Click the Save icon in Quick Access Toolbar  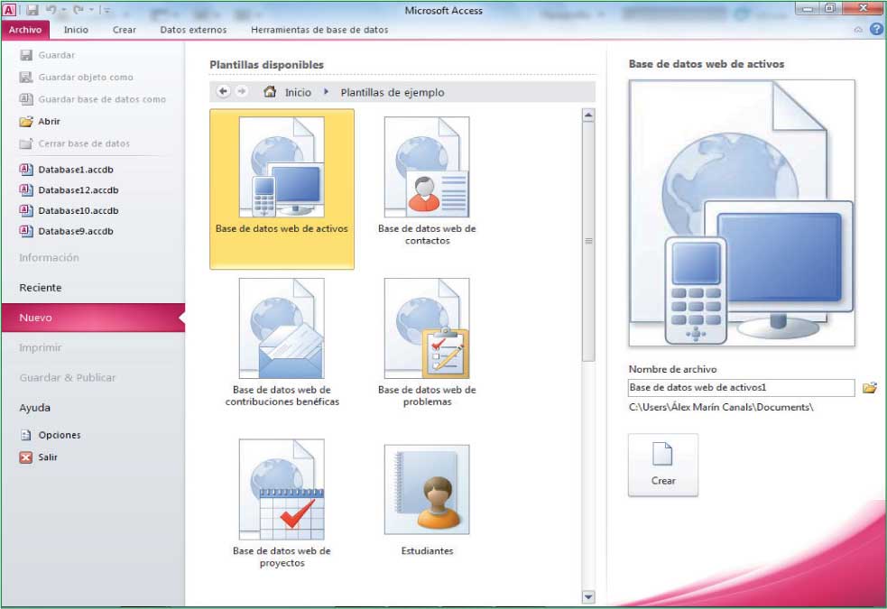click(32, 10)
